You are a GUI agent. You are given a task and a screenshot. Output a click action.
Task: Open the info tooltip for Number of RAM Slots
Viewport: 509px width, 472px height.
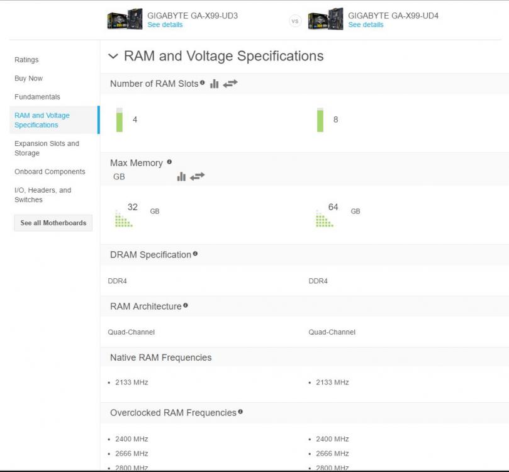tap(202, 82)
